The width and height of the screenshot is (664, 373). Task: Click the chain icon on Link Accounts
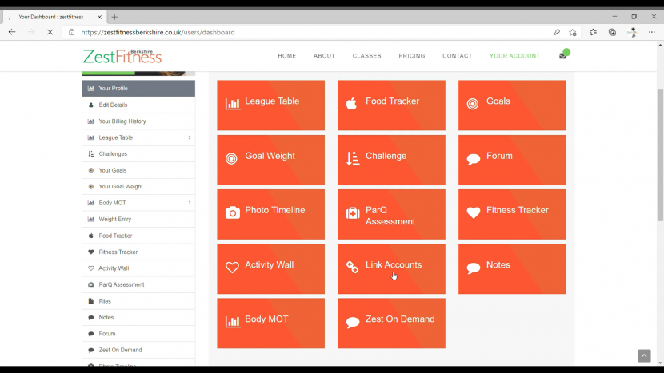(x=352, y=268)
